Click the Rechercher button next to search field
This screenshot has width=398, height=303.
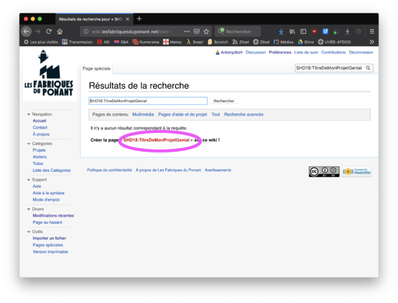click(x=224, y=101)
